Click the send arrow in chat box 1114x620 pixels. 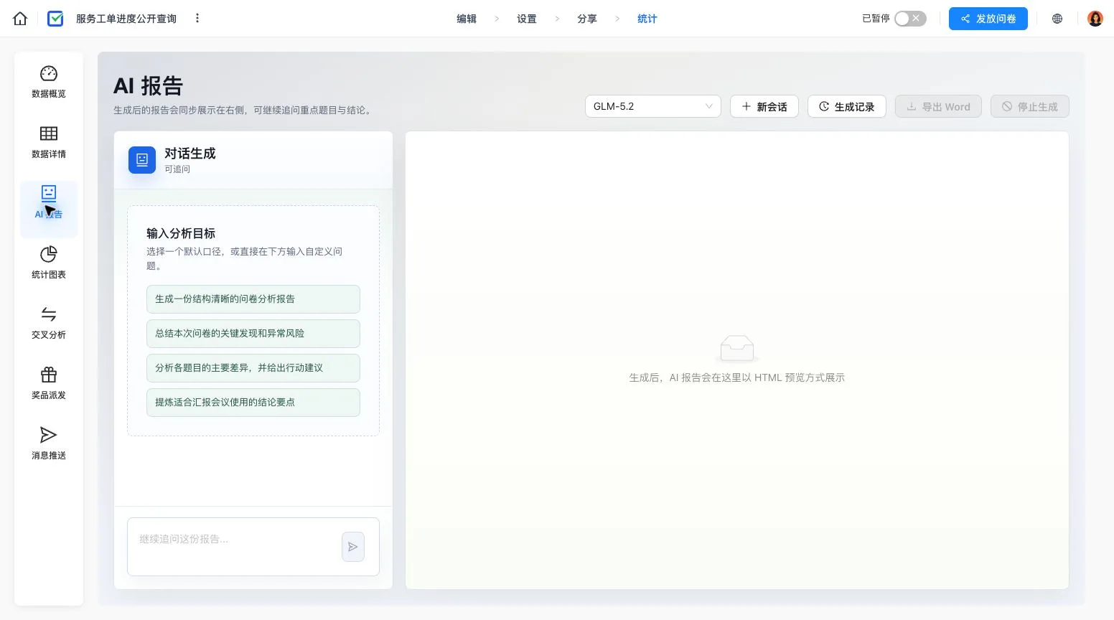[353, 547]
